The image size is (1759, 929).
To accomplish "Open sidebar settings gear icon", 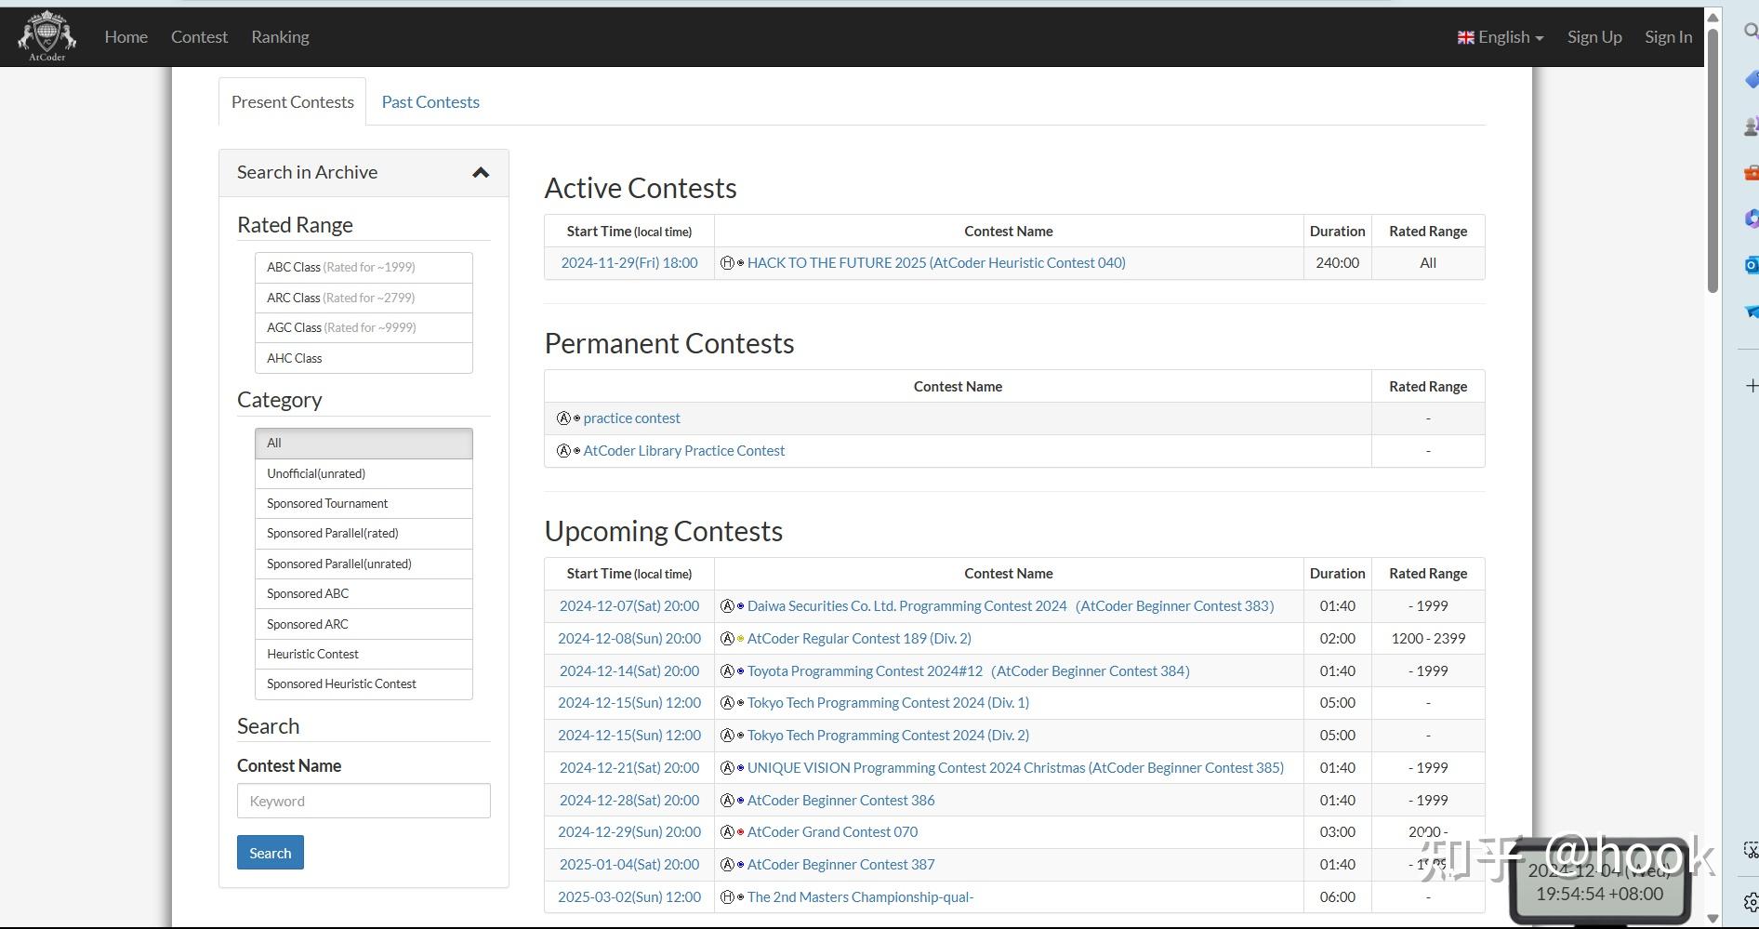I will (1751, 902).
